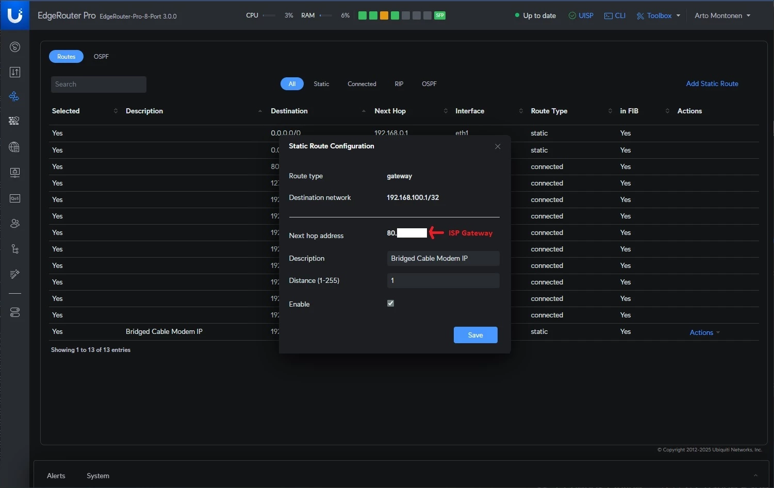Open the Arto Montonen user menu
This screenshot has height=488, width=774.
(722, 15)
